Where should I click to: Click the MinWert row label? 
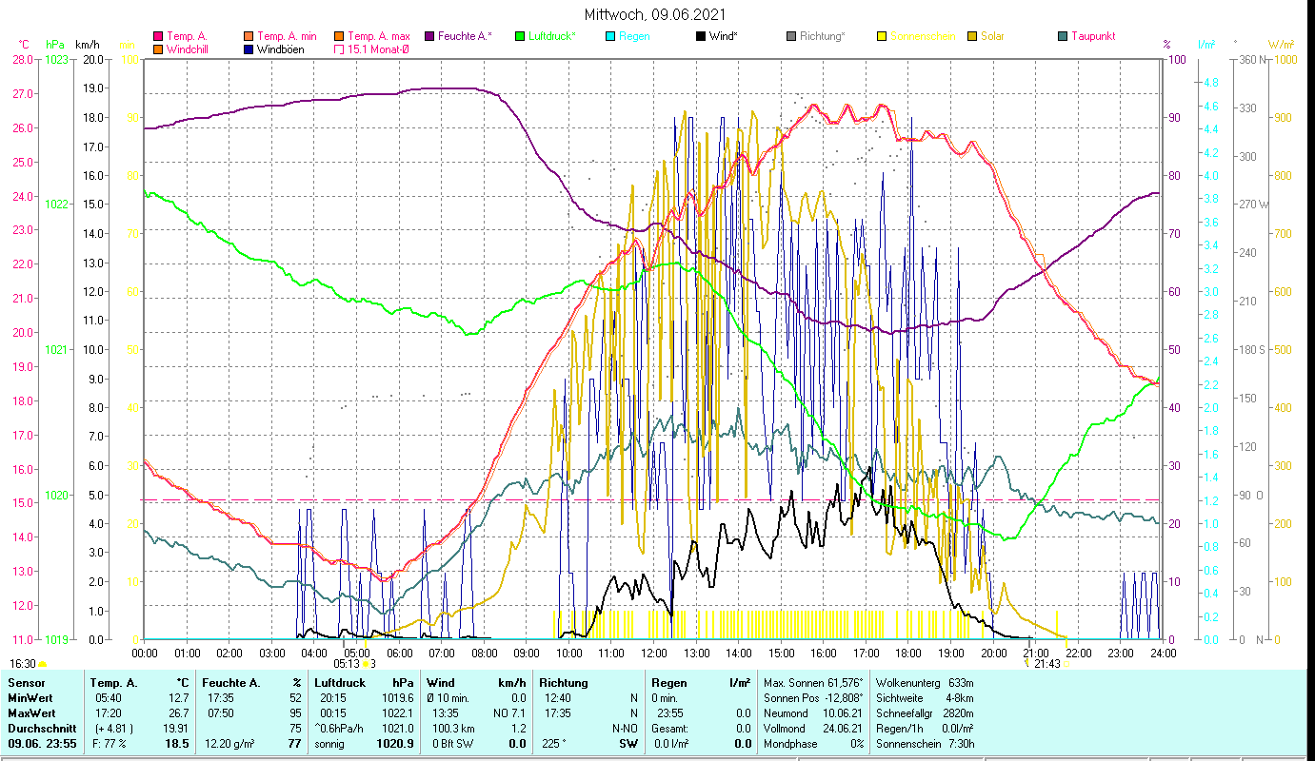(x=30, y=698)
